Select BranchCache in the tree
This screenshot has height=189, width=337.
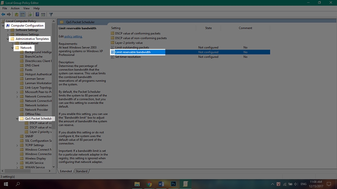(34, 57)
